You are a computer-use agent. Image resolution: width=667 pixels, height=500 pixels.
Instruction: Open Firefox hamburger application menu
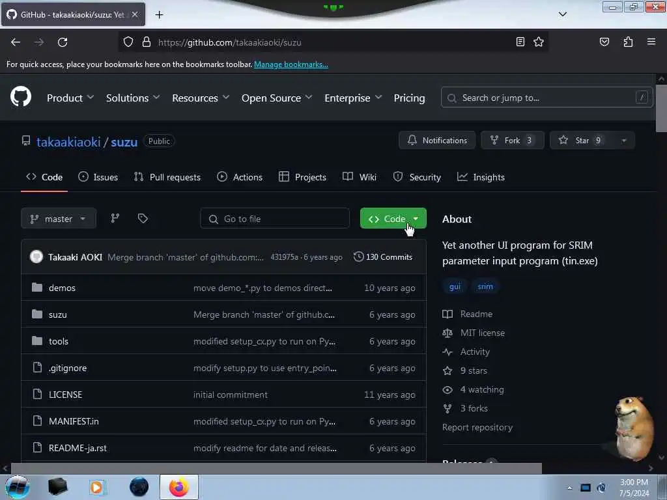651,42
